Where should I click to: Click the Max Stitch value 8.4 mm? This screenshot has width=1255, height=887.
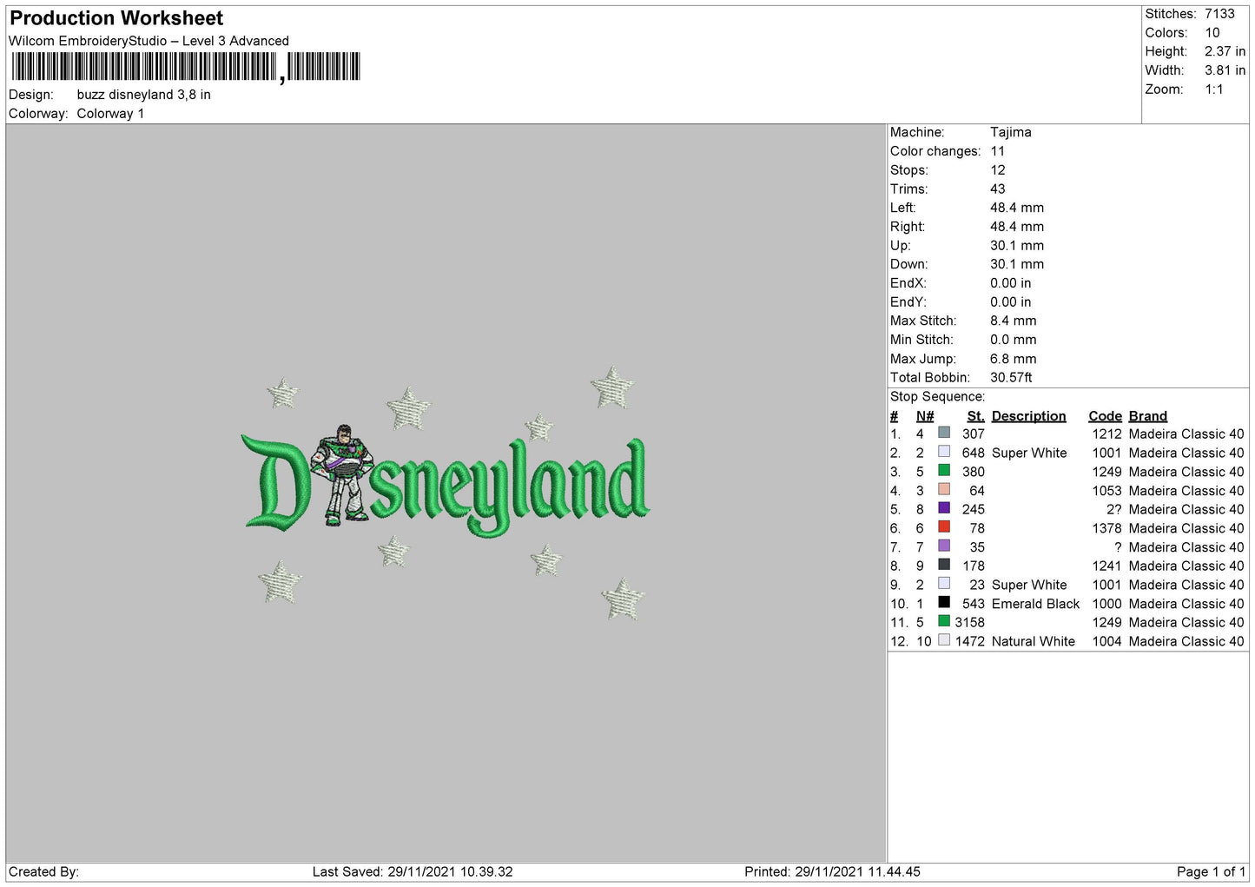pyautogui.click(x=1014, y=321)
